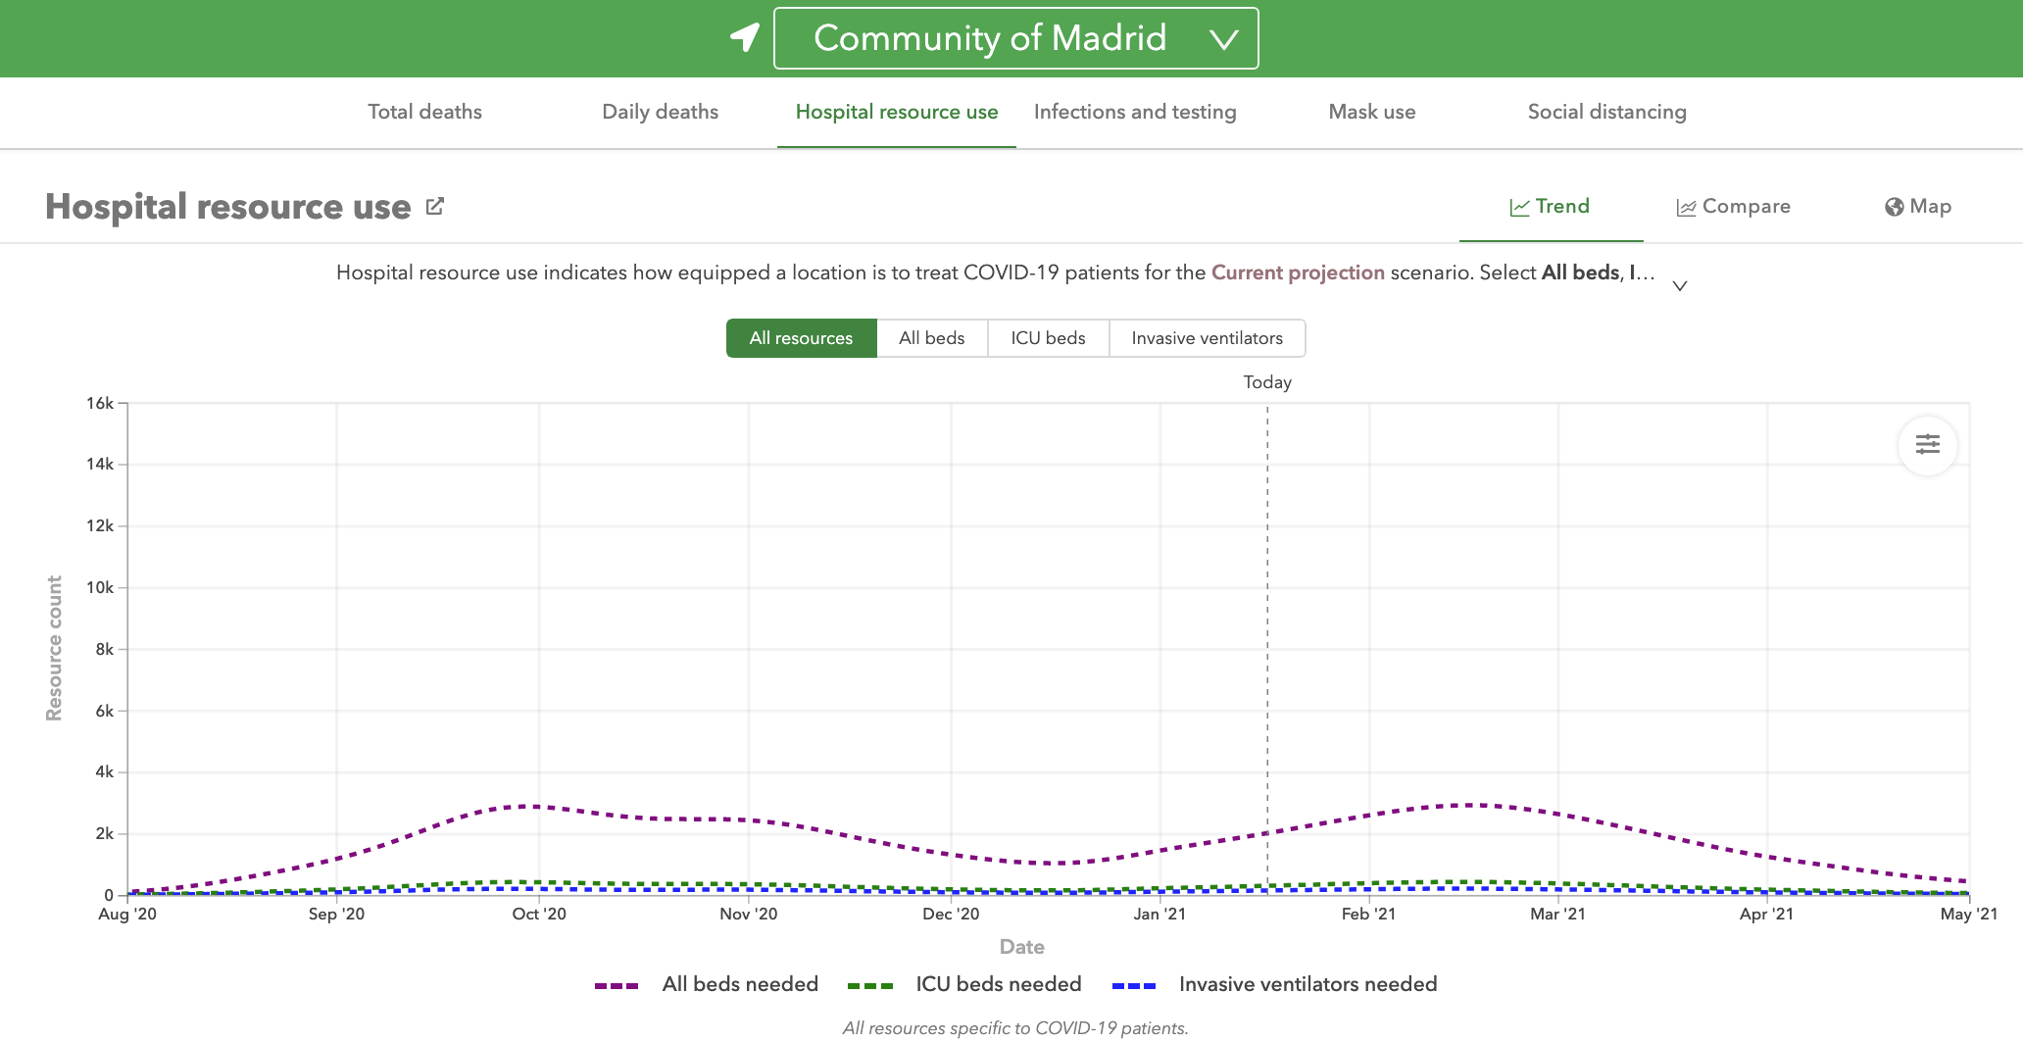Select the Social distancing section

pos(1606,112)
